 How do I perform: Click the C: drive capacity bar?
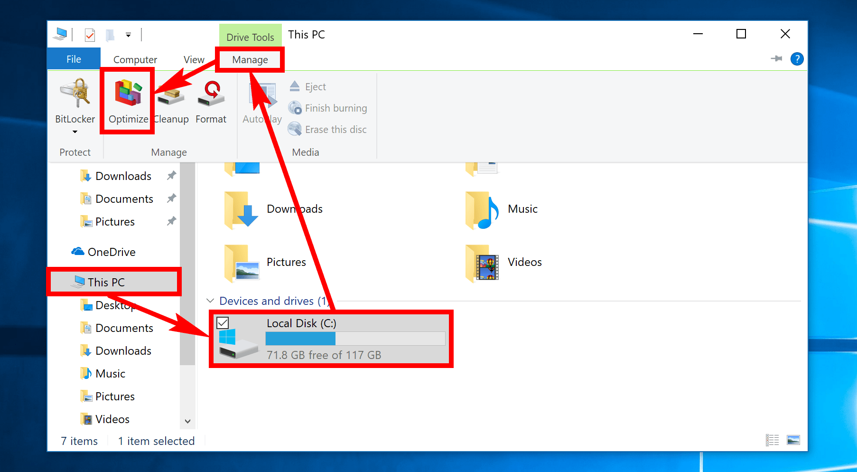(x=354, y=338)
